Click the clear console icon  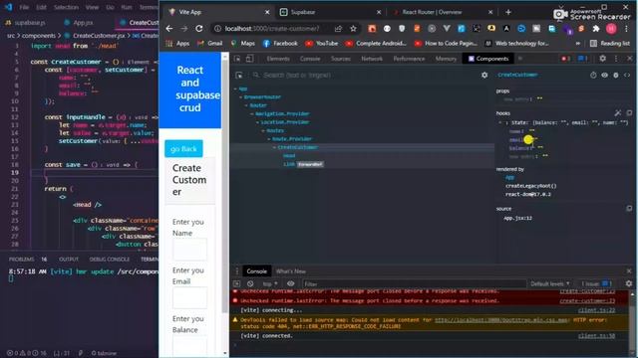point(250,283)
